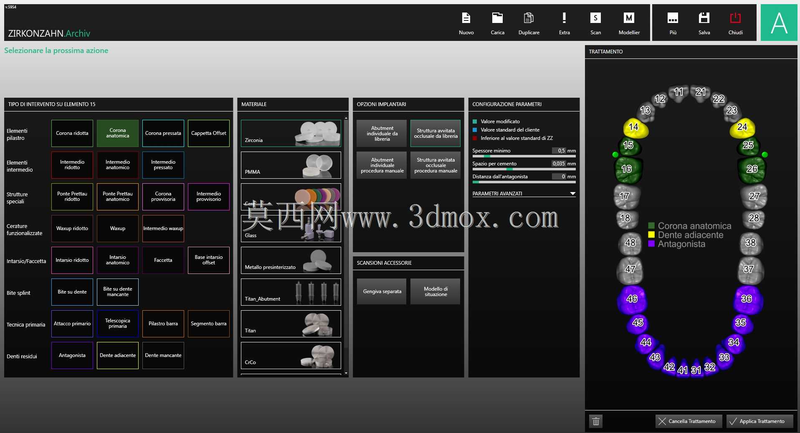Click the Nuovo document icon
Viewport: 800px width, 433px height.
pyautogui.click(x=466, y=18)
